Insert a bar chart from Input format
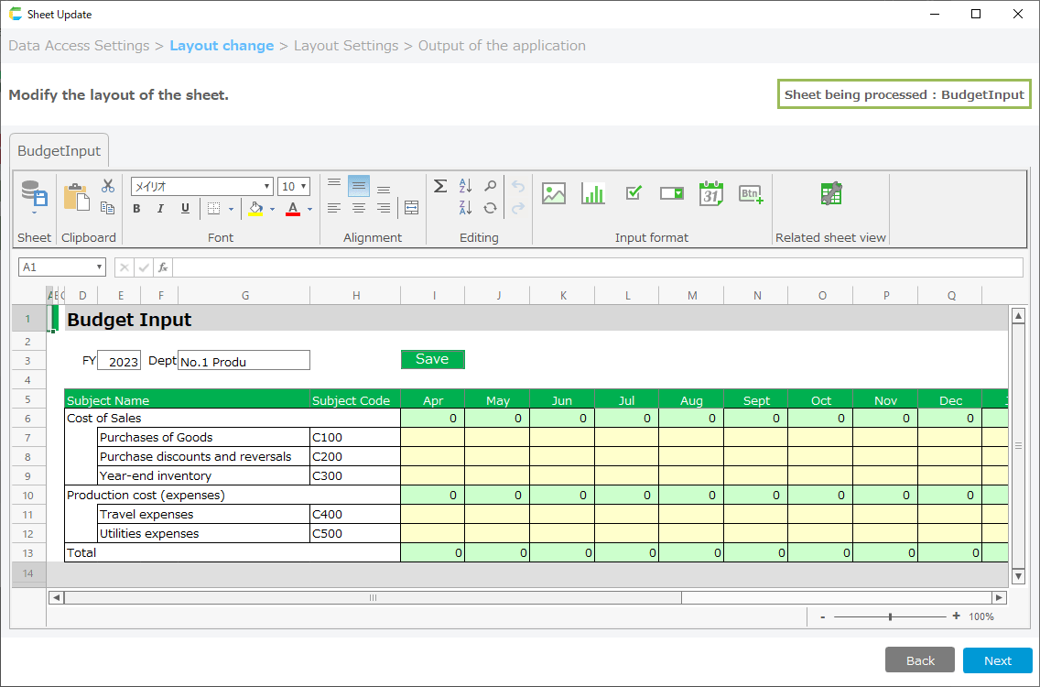Image resolution: width=1040 pixels, height=687 pixels. [593, 193]
